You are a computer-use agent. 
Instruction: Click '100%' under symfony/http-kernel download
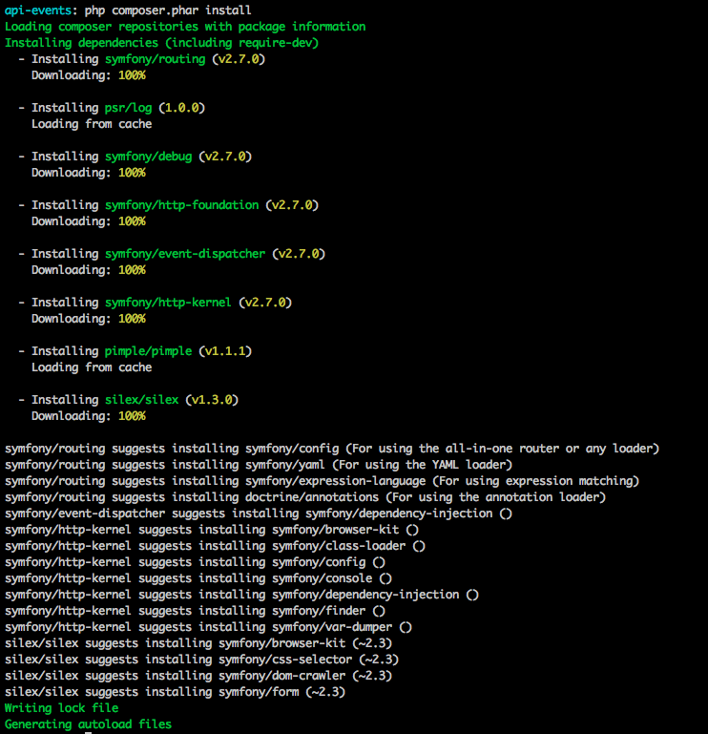[x=132, y=319]
